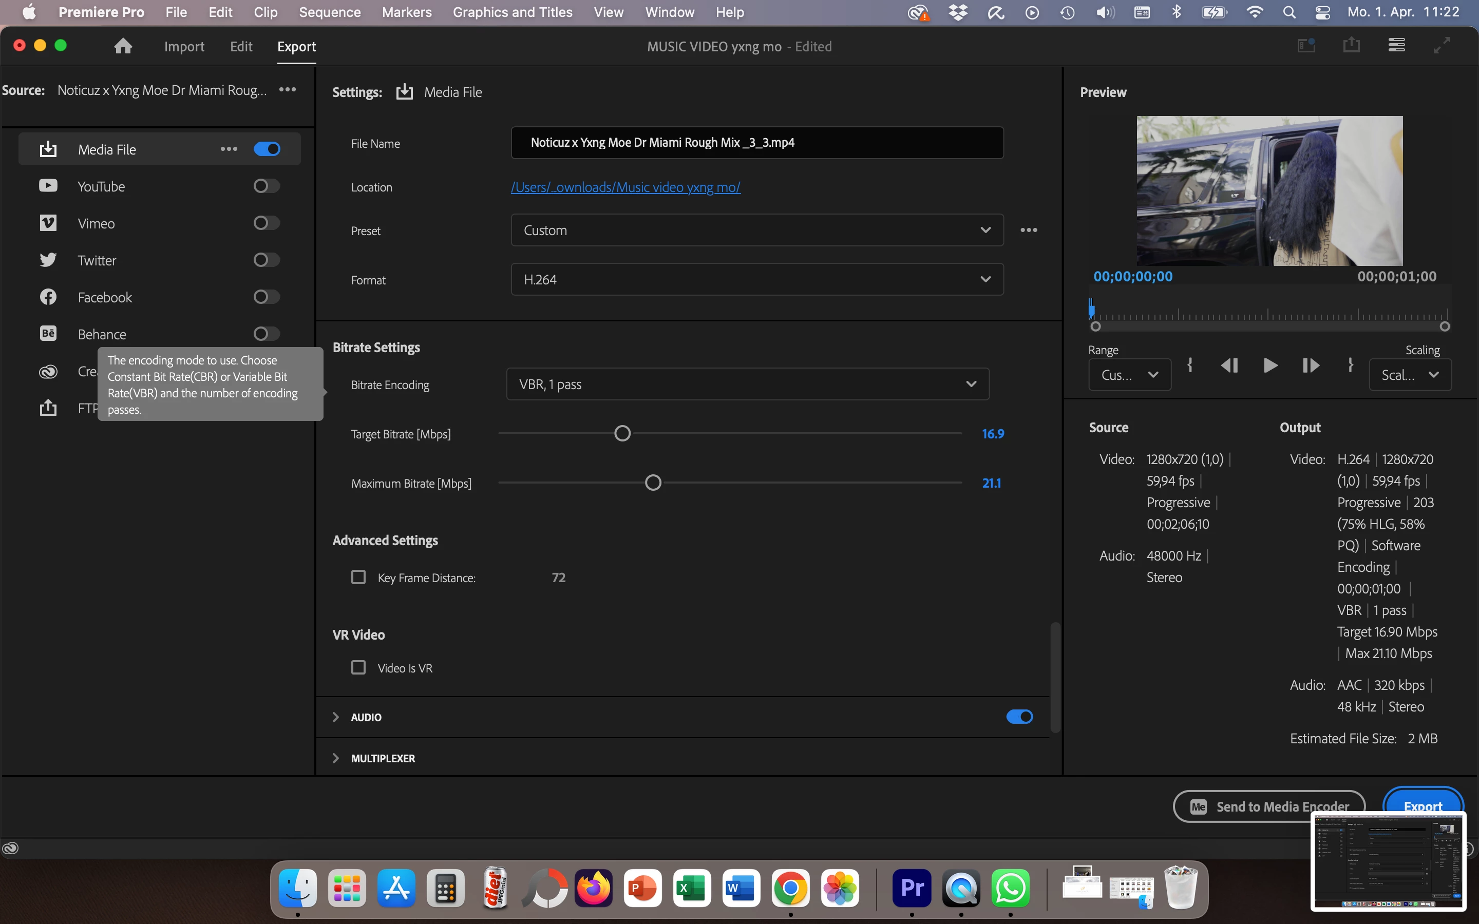This screenshot has width=1479, height=924.
Task: Open Quick Export share icon
Action: 1351,46
